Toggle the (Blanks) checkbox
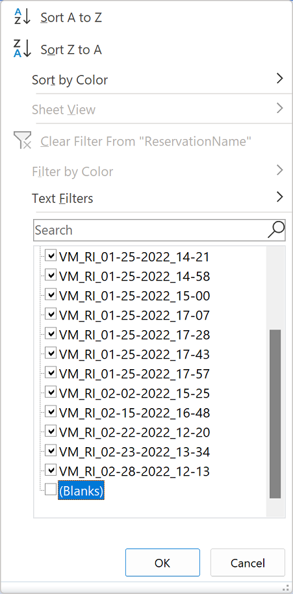Image resolution: width=293 pixels, height=594 pixels. coord(50,490)
